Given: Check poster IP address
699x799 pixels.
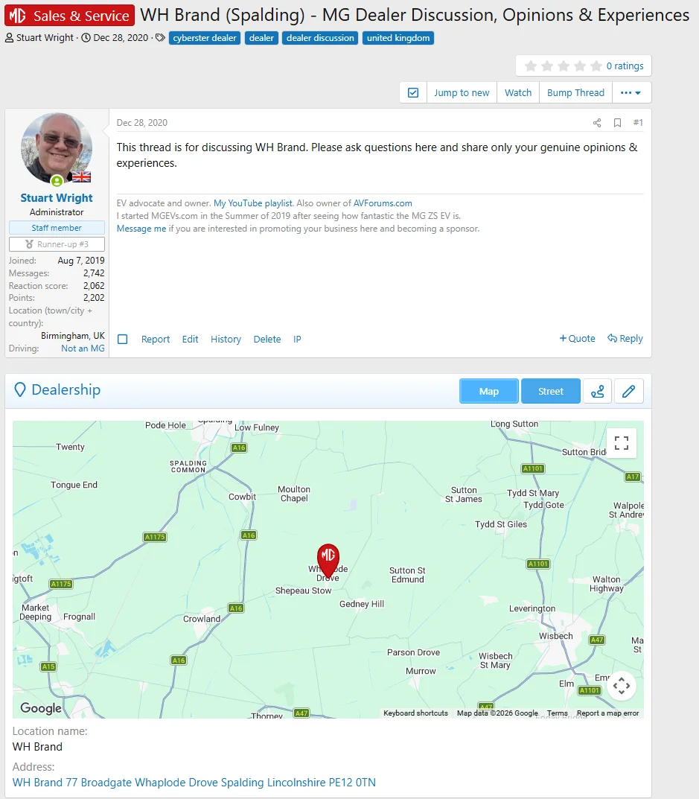Looking at the screenshot, I should click(297, 340).
